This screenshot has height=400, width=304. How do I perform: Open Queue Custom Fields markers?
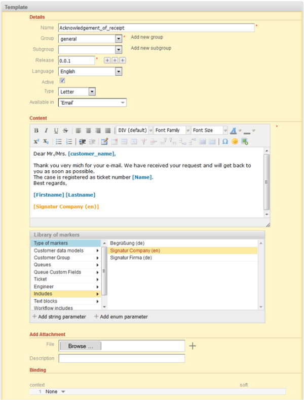66,272
